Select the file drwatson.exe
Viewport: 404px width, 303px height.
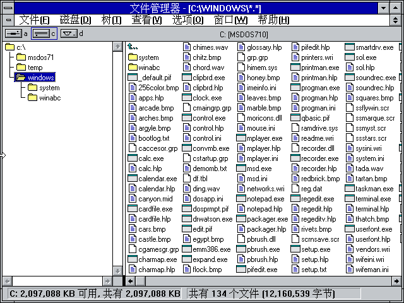pyautogui.click(x=208, y=219)
